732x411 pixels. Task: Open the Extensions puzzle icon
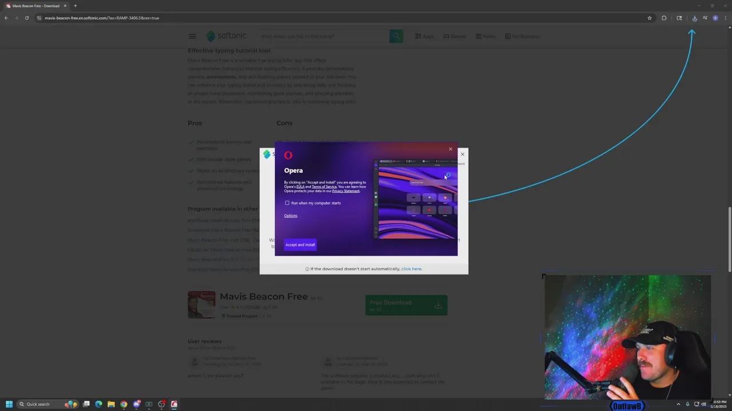(664, 18)
